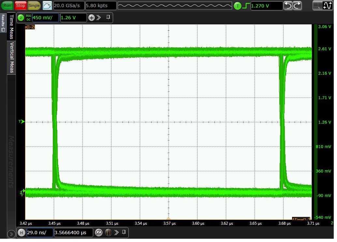Add a waveform with the plus icon
The image size is (337, 242).
pos(91,18)
